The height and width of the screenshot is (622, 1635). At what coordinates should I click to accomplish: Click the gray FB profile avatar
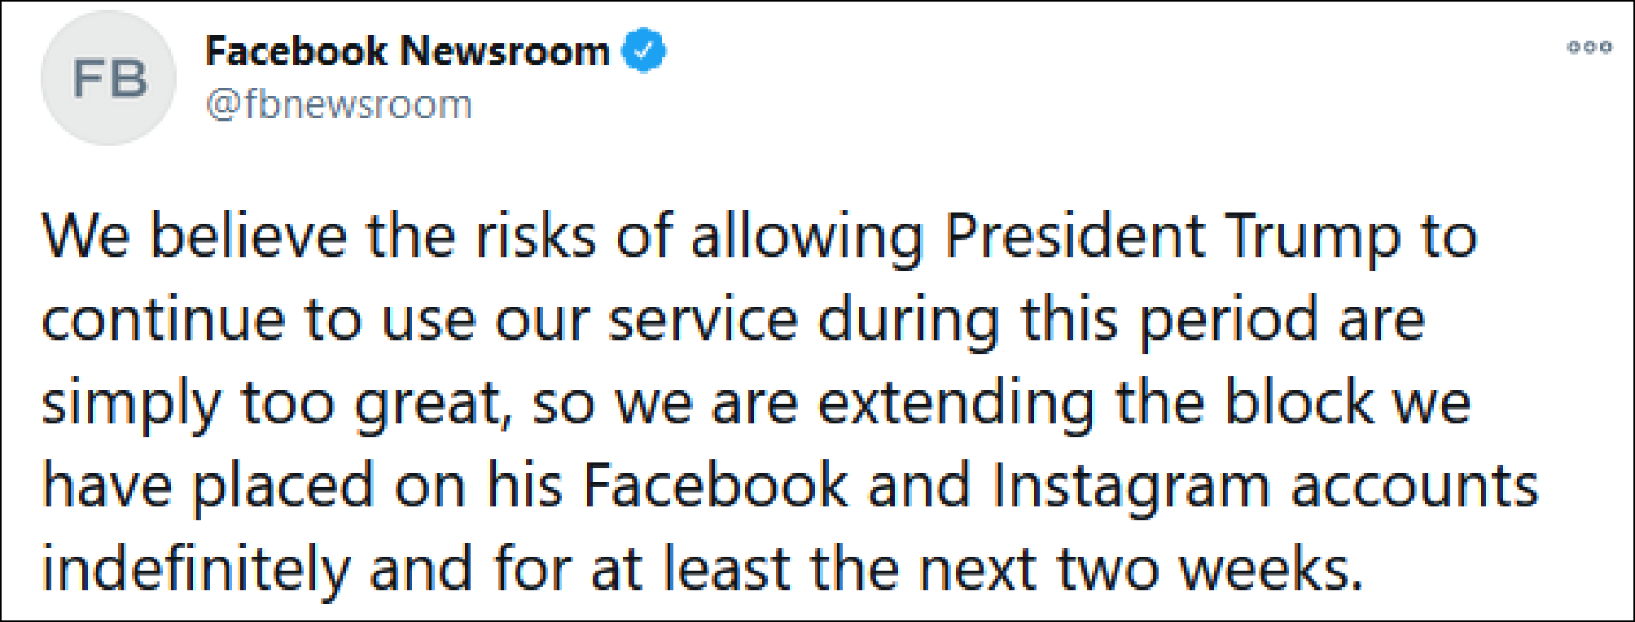point(108,79)
